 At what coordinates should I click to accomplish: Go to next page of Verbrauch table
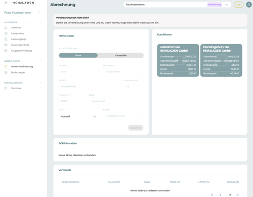pyautogui.click(x=220, y=195)
